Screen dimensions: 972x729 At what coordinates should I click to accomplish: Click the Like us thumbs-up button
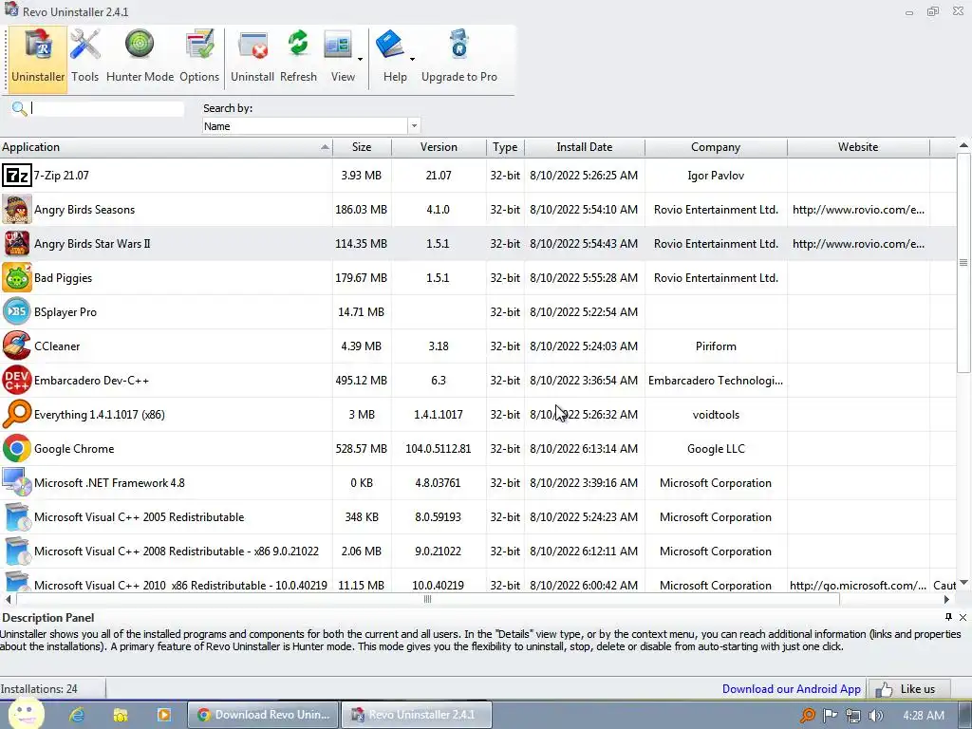point(908,689)
